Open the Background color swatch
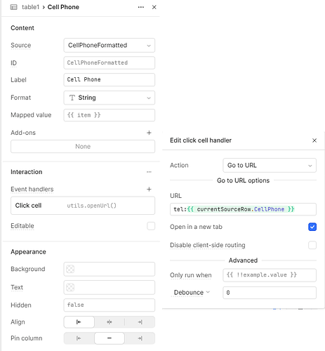325x351 pixels. coord(70,269)
